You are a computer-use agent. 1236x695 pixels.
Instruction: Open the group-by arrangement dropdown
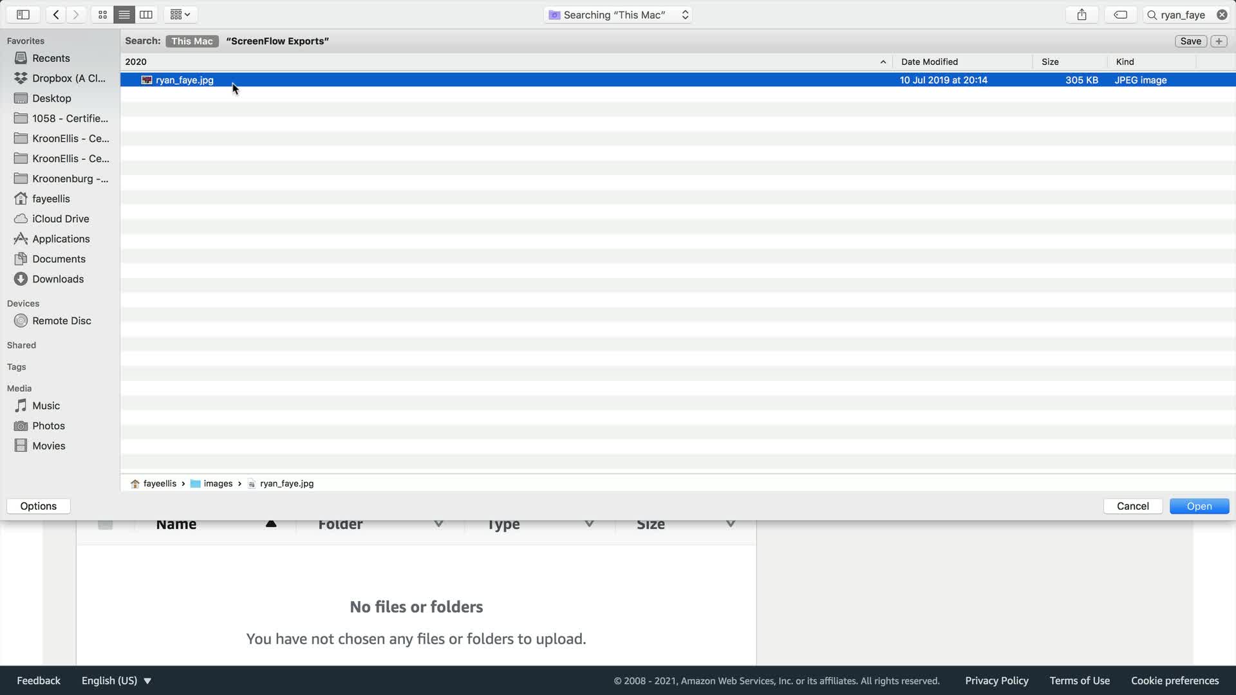point(180,14)
